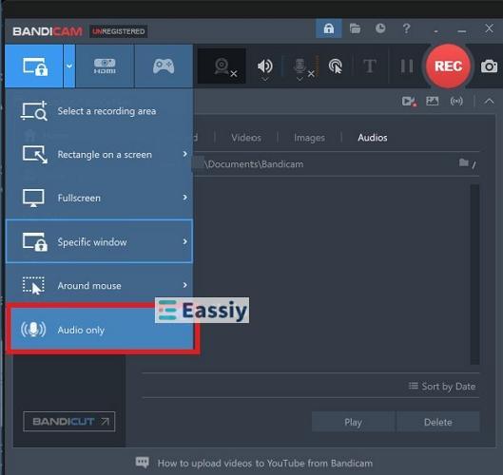The height and width of the screenshot is (475, 503).
Task: Select the Screen Recording mode icon
Action: pos(35,66)
